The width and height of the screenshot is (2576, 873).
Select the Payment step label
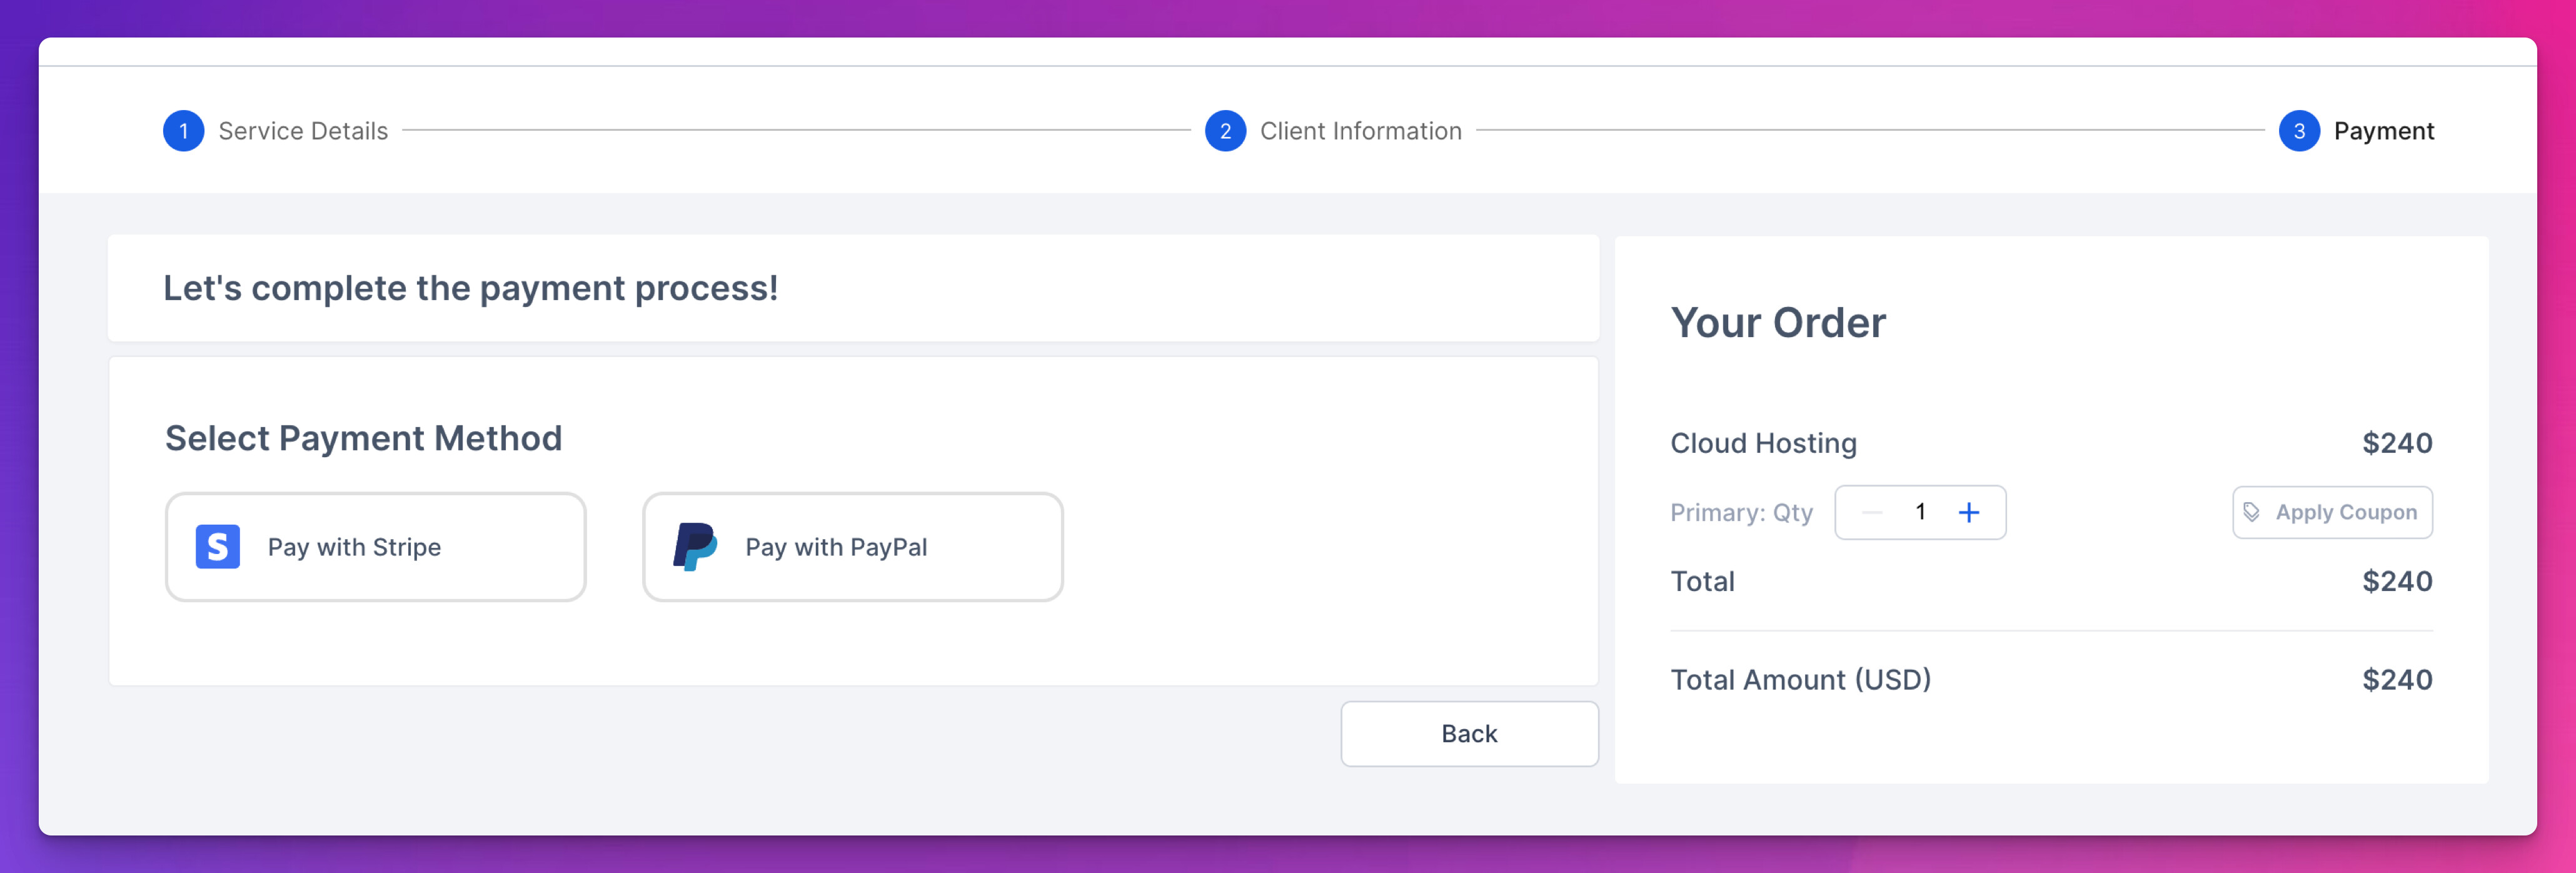point(2384,131)
